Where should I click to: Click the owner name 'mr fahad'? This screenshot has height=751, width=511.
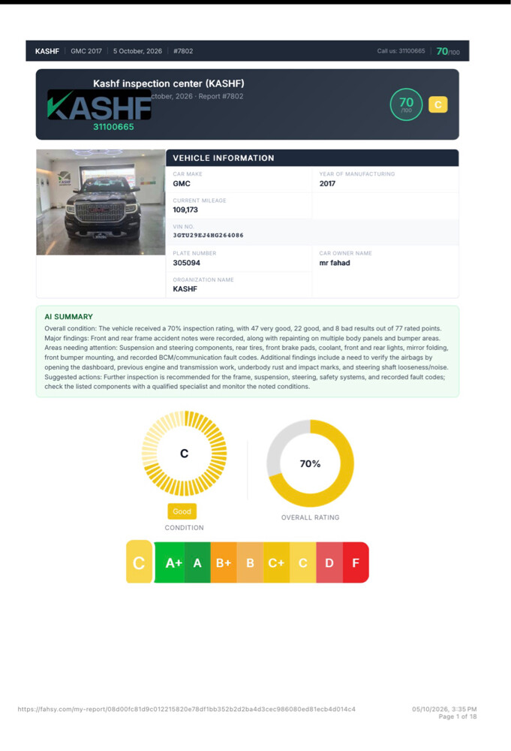coord(335,263)
